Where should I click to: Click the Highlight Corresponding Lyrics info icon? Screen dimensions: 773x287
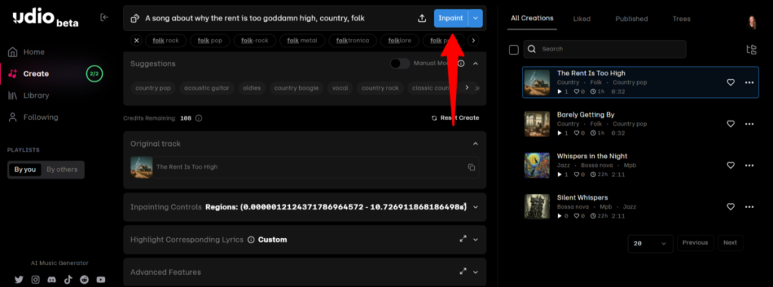[x=251, y=240]
